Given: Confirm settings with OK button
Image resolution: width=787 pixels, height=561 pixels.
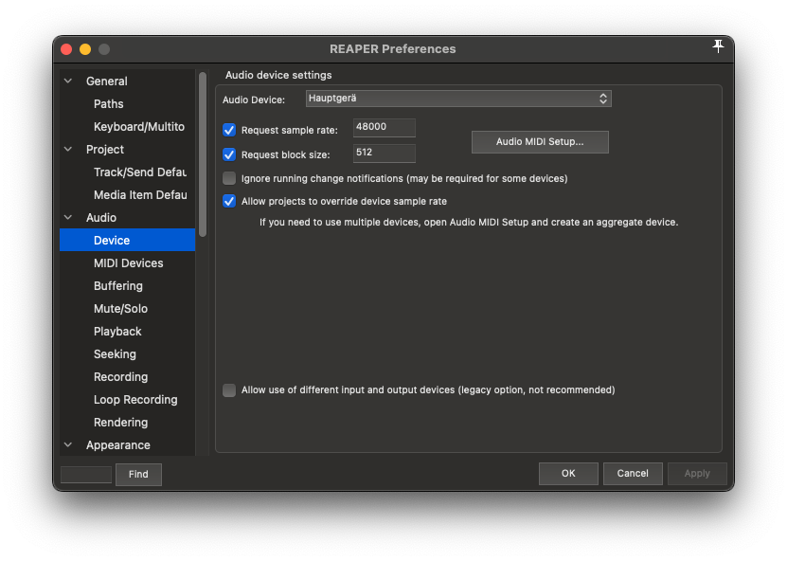Looking at the screenshot, I should pyautogui.click(x=568, y=474).
